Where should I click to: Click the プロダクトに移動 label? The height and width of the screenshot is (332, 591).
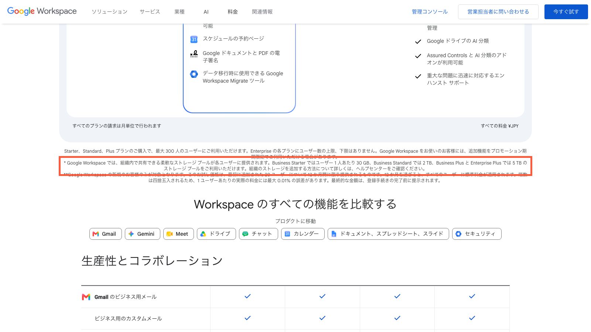point(295,221)
